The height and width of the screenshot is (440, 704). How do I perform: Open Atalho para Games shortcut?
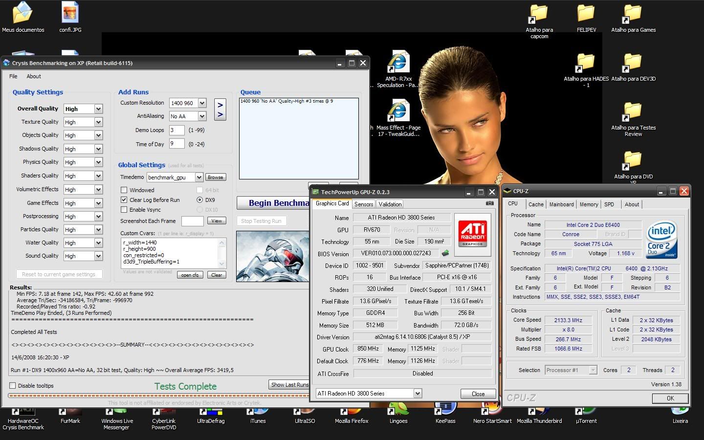(633, 15)
